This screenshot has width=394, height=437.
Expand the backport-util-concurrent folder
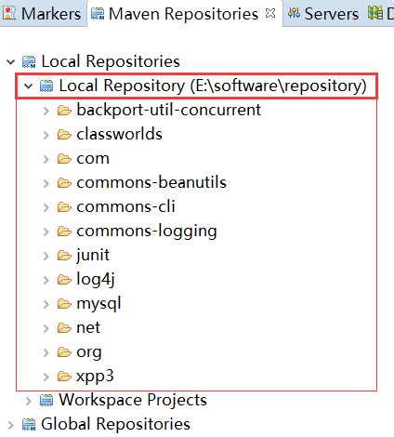point(46,111)
